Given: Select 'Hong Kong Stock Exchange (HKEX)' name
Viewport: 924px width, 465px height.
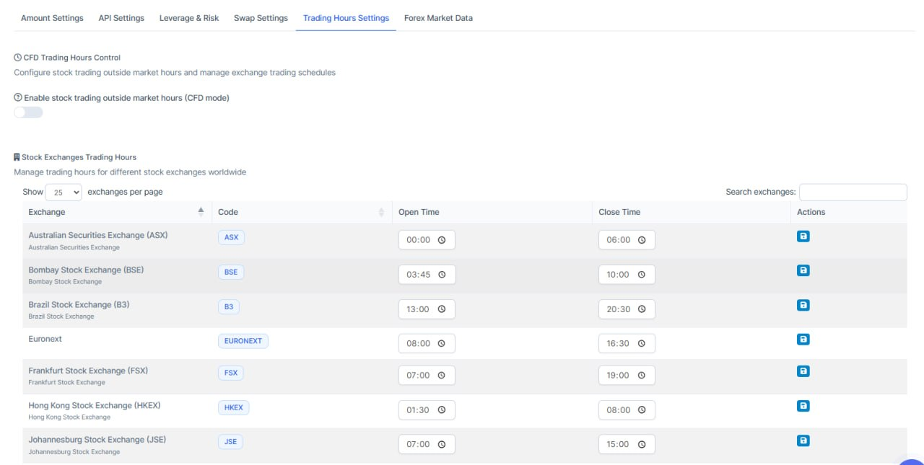Looking at the screenshot, I should click(x=94, y=405).
